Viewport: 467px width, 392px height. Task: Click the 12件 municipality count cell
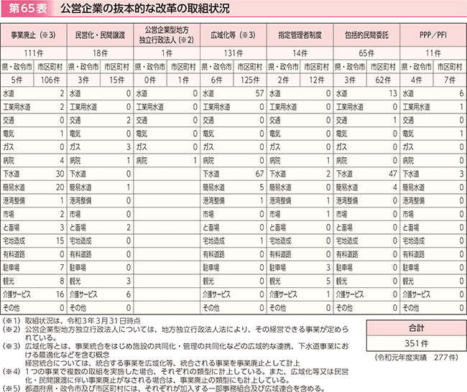click(x=317, y=80)
